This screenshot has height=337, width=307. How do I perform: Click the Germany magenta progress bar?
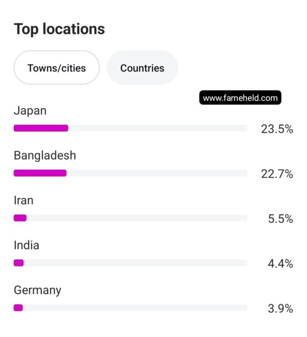click(18, 308)
